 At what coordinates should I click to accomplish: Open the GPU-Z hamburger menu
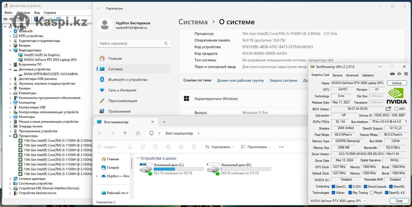(x=406, y=74)
